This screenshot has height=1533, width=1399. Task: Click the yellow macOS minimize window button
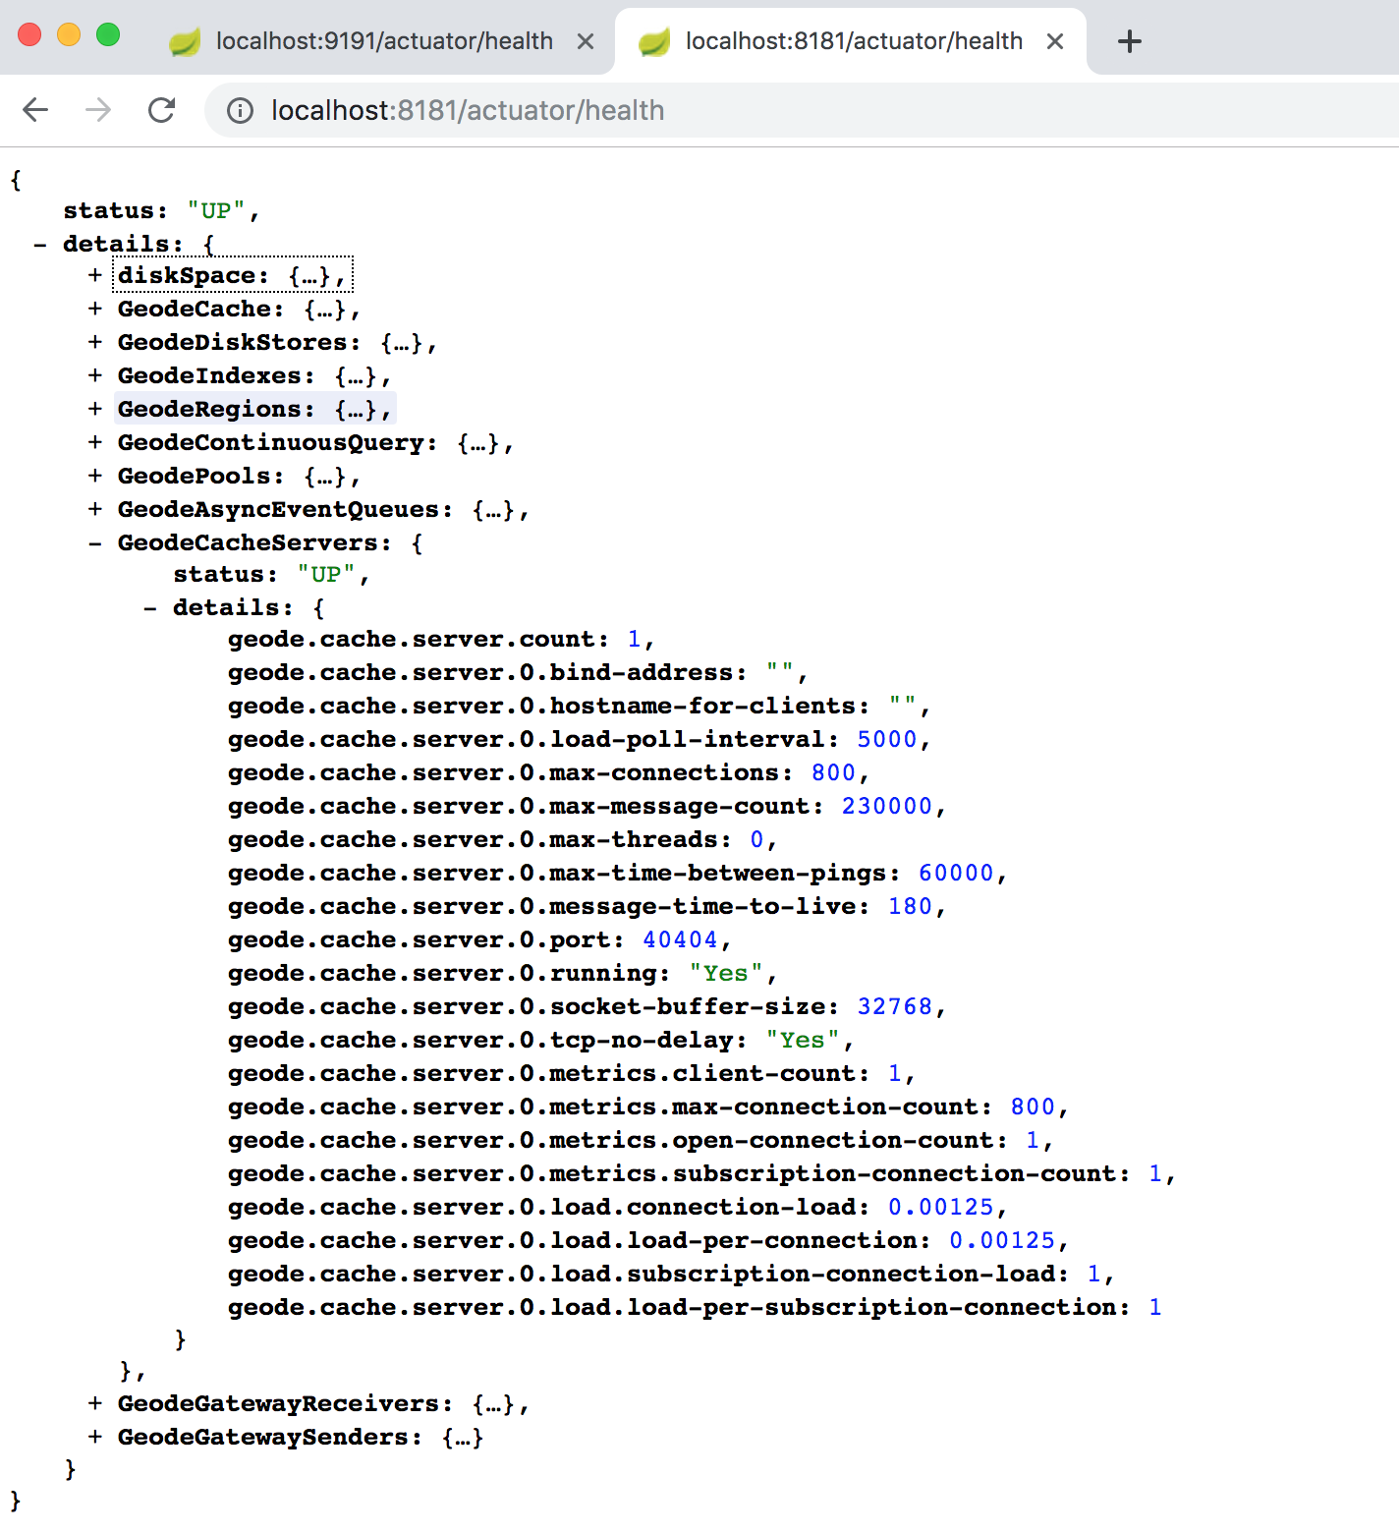click(69, 35)
